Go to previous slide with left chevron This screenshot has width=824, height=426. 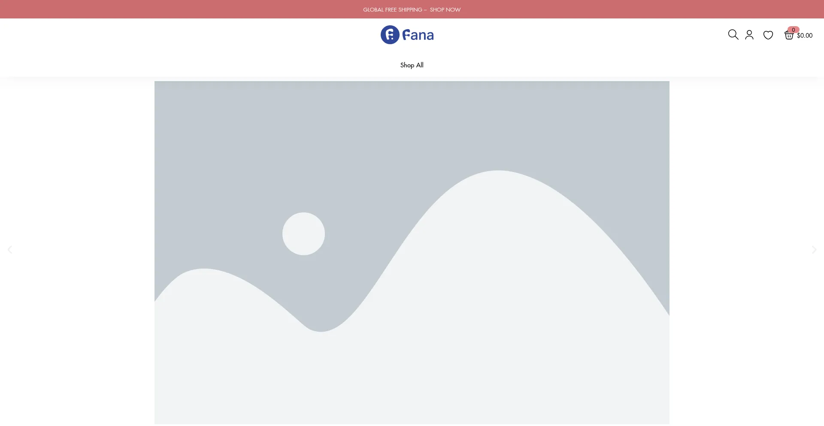(10, 250)
